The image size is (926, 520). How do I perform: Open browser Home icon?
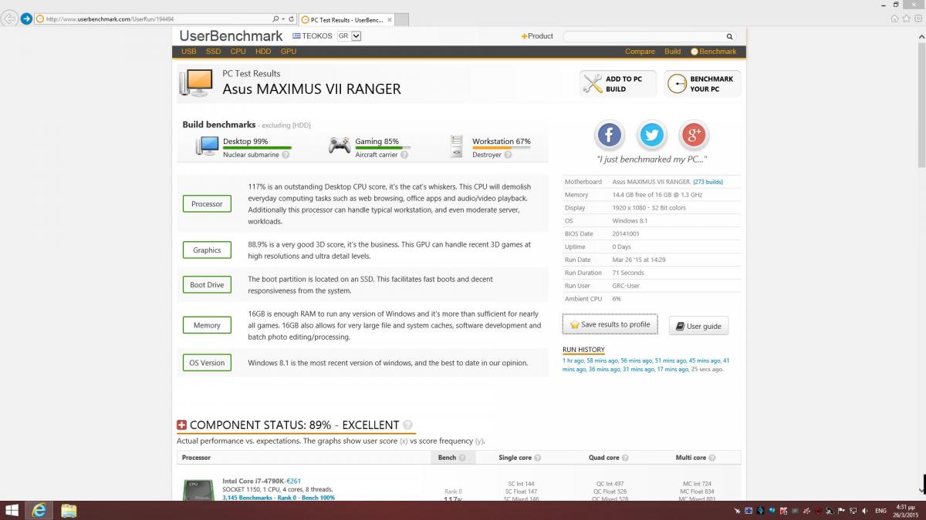pos(894,18)
